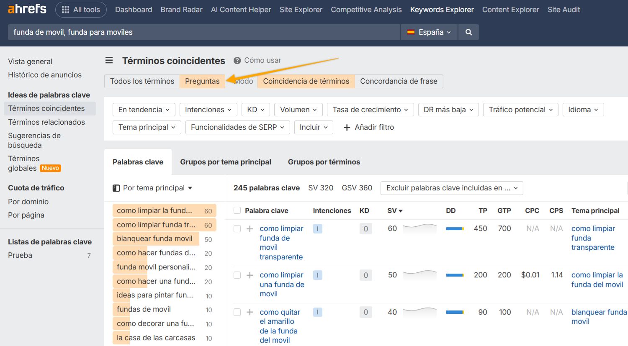This screenshot has height=346, width=628.
Task: Click the ahrefs logo
Action: (x=26, y=9)
